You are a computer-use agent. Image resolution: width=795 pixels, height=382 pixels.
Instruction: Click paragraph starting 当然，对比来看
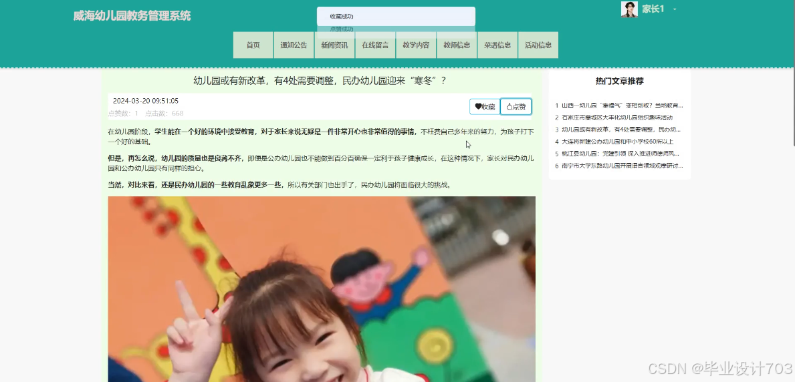tap(279, 186)
